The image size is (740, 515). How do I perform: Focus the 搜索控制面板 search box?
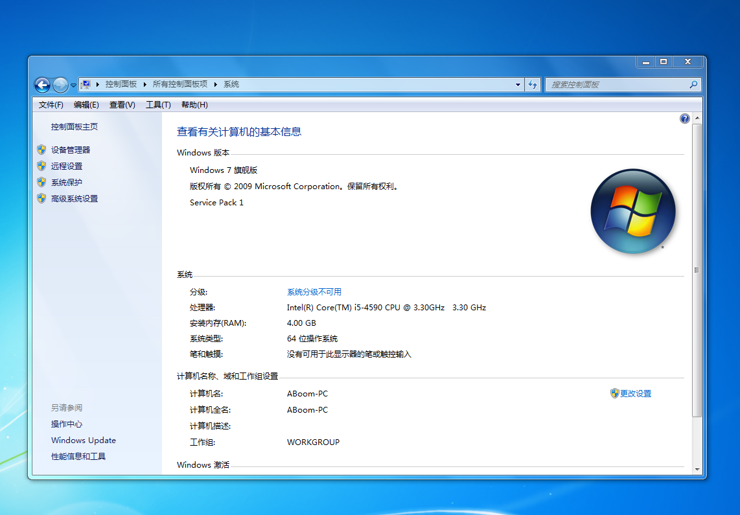(623, 85)
